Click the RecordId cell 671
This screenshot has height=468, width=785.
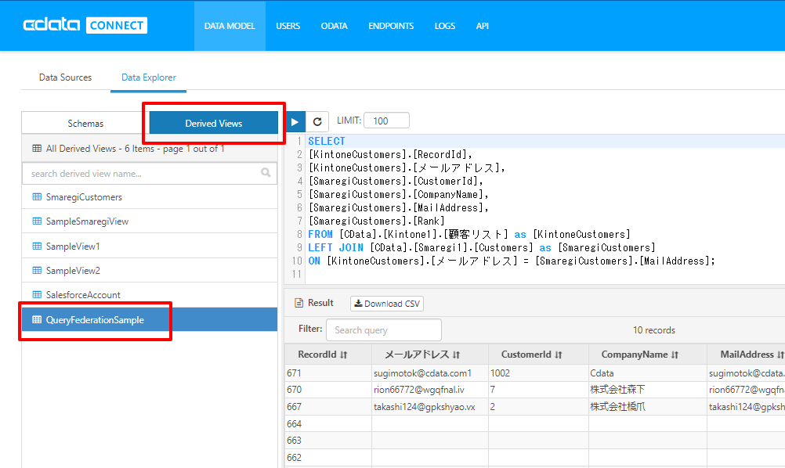tap(328, 373)
